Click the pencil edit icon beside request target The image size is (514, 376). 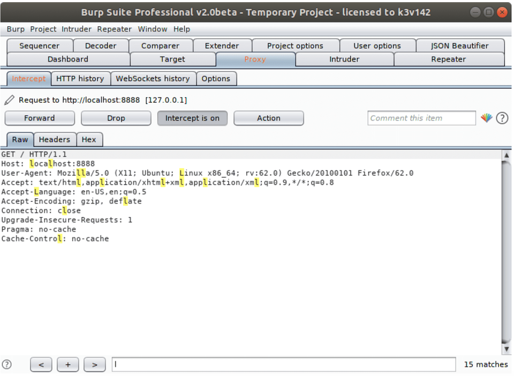click(9, 100)
